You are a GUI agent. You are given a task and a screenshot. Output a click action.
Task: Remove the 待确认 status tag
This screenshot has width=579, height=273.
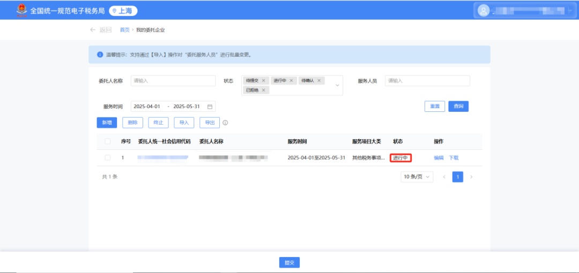(x=319, y=80)
